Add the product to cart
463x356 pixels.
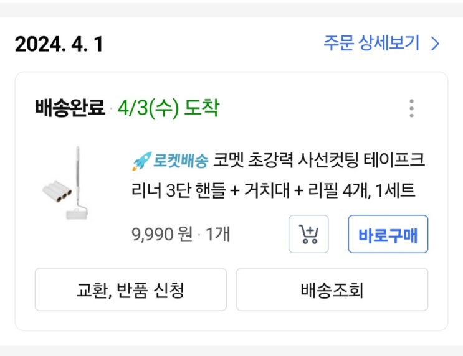point(308,234)
